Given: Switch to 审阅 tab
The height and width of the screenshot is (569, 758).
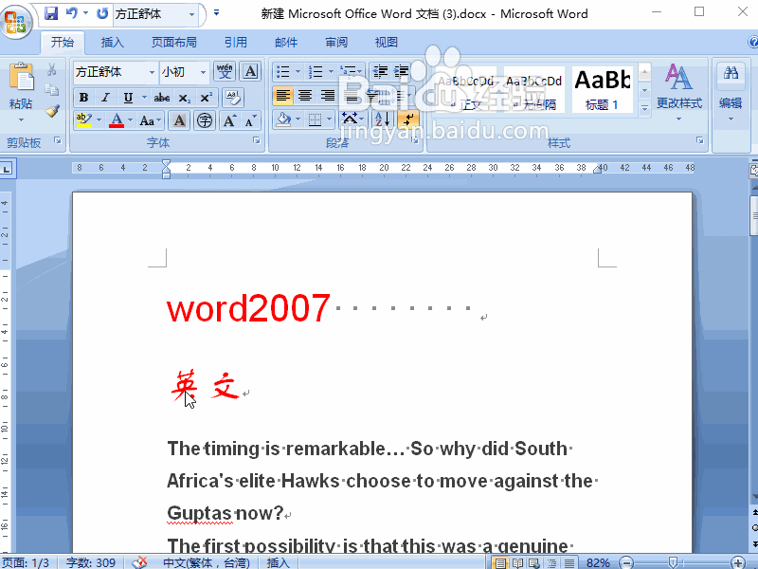Looking at the screenshot, I should coord(336,42).
